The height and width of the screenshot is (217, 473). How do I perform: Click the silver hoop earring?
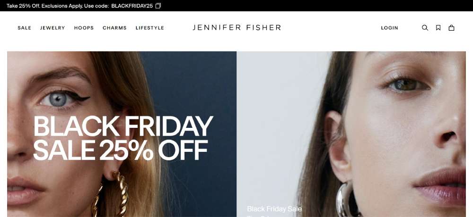pos(347,199)
